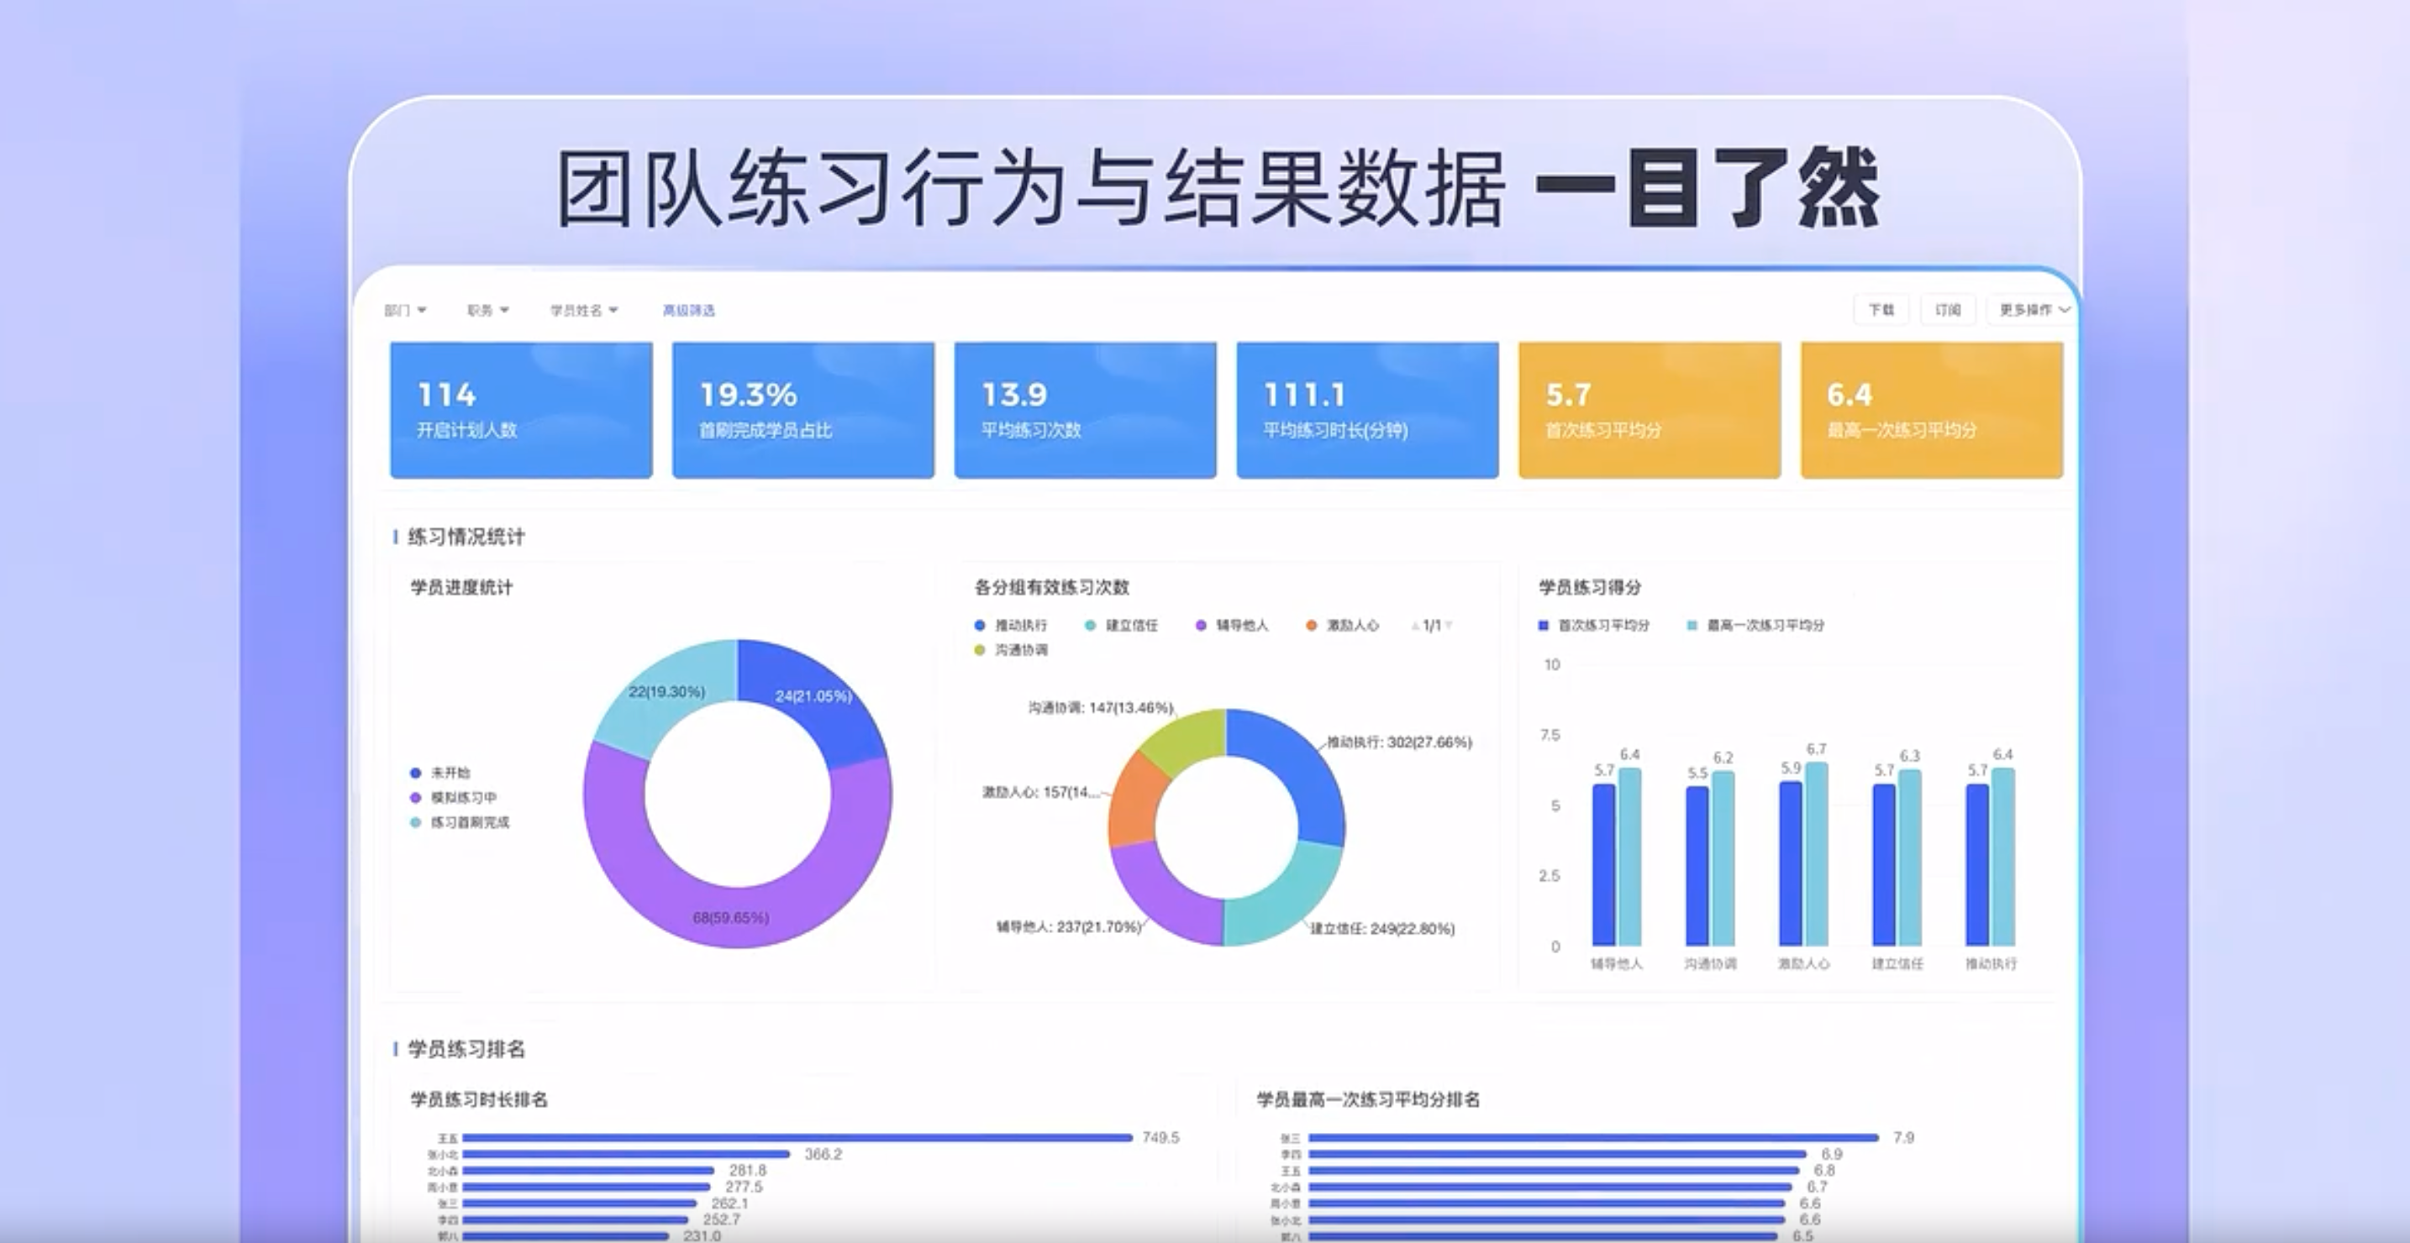
Task: Open the 职务 position filter dropdown
Action: [x=486, y=310]
